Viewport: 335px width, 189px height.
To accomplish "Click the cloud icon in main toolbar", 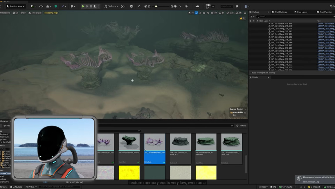I will [x=198, y=6].
